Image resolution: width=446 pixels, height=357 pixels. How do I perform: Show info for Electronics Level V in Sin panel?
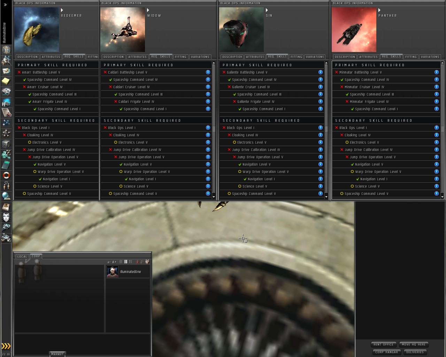coord(321,142)
